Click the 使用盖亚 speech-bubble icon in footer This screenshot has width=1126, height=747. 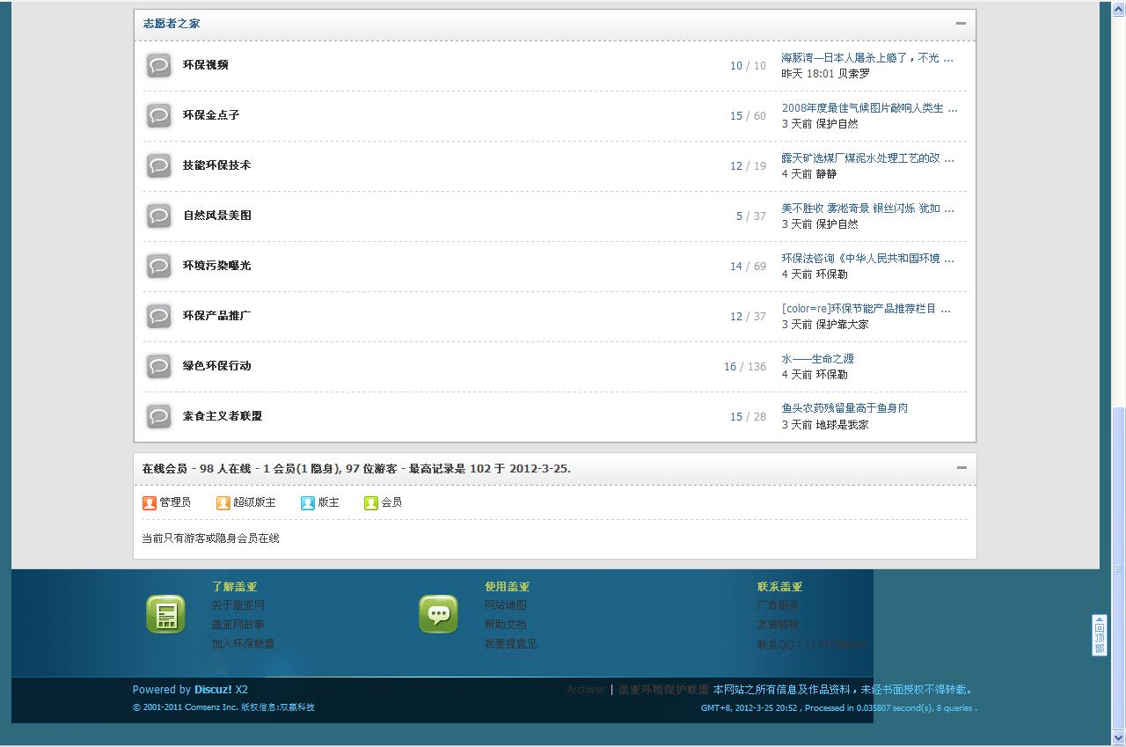point(438,615)
